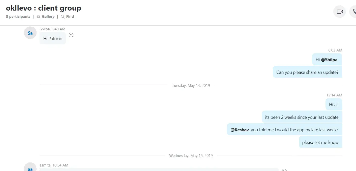
Task: Add a reaction to "Hi Patricio" message
Action: (71, 35)
